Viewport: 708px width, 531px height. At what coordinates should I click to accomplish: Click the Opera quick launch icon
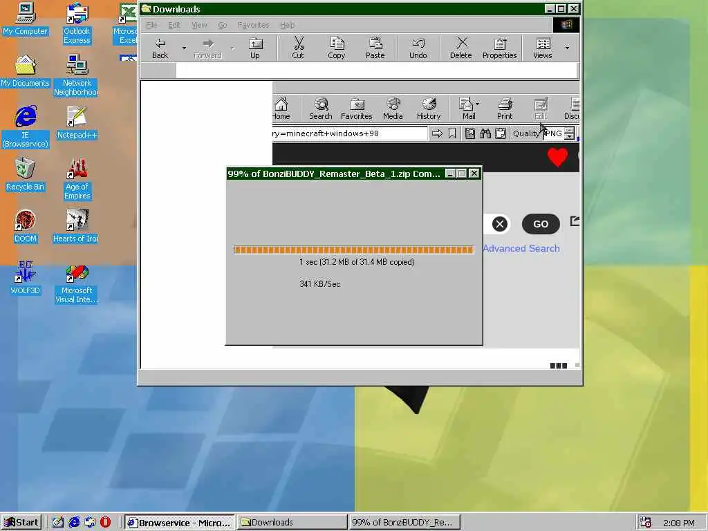[105, 523]
